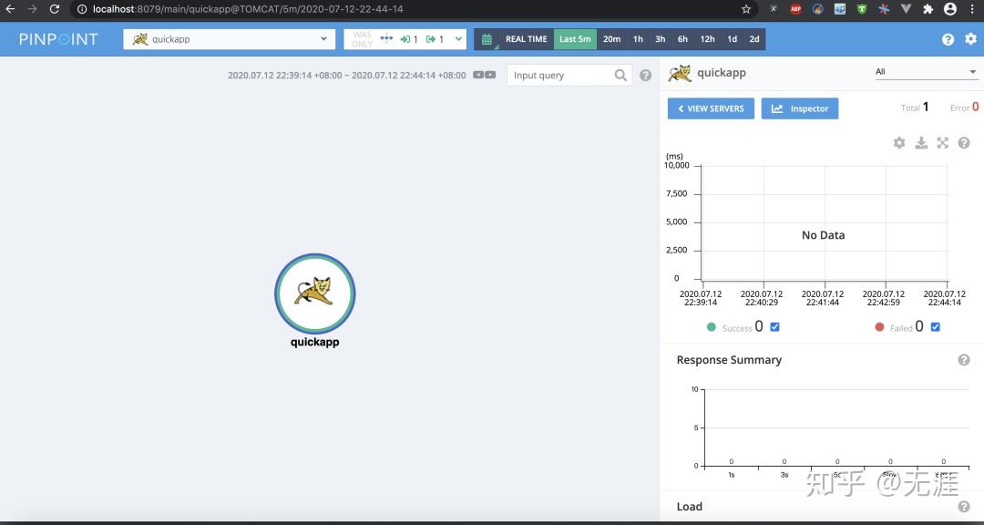Open the All agent filter dropdown
This screenshot has width=984, height=525.
(927, 72)
